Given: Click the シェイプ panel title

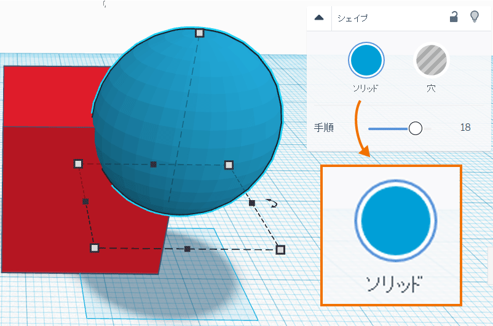Looking at the screenshot, I should click(352, 18).
